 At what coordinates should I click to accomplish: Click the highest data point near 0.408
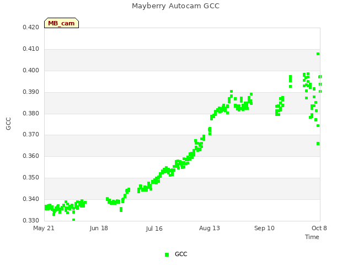coord(318,54)
